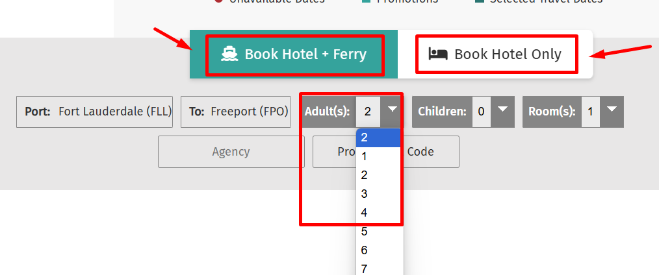
Task: Choose 3 adults in the list
Action: point(378,194)
